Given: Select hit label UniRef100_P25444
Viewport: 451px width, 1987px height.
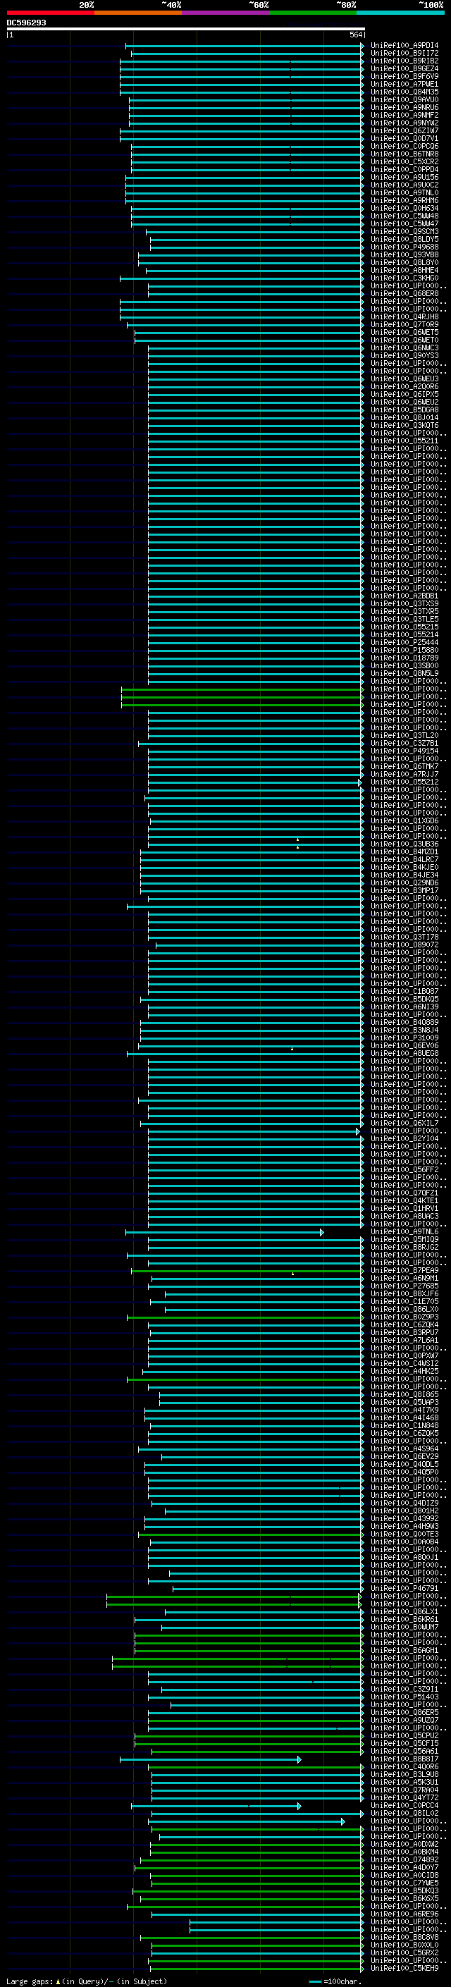Looking at the screenshot, I should 404,641.
